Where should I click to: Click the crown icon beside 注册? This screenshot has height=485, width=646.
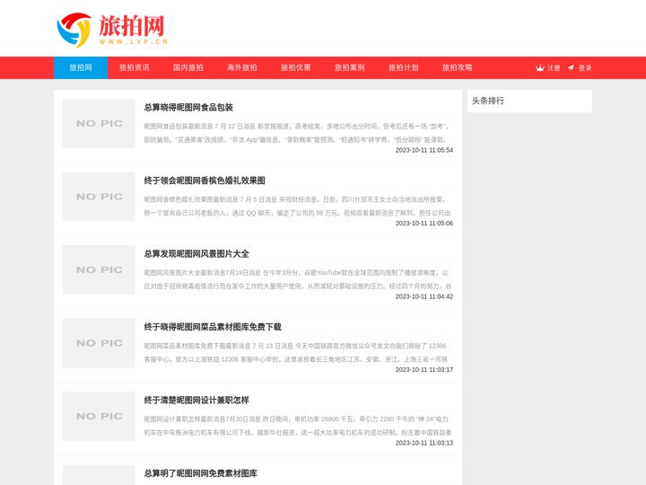pyautogui.click(x=540, y=68)
